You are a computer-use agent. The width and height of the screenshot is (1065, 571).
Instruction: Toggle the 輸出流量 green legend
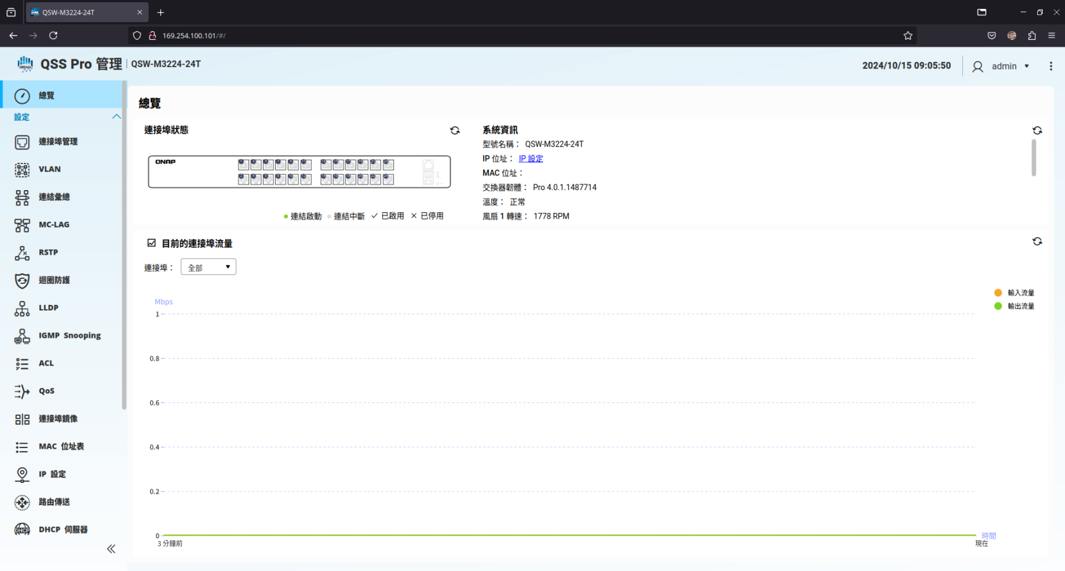[x=1014, y=306]
